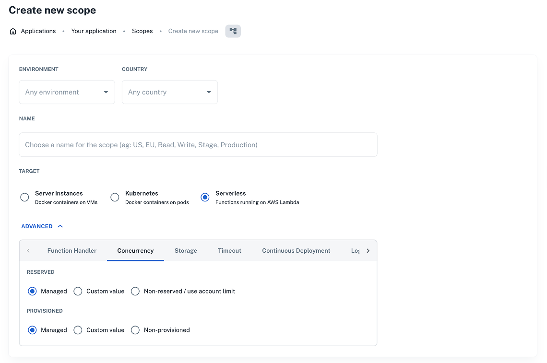Select Kubernetes target option
Viewport: 547px width, 363px height.
pos(115,198)
